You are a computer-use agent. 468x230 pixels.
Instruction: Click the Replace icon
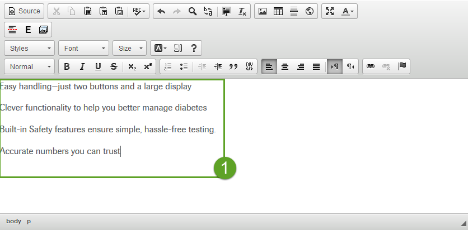[x=208, y=11]
